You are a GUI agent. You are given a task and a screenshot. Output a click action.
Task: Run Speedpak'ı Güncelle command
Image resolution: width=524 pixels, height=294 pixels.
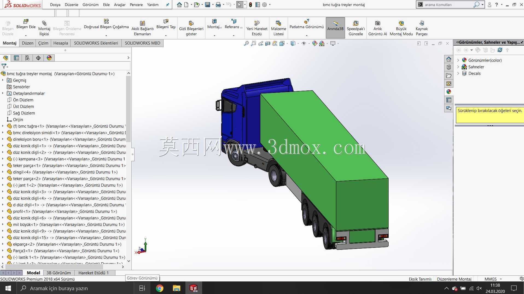(356, 28)
